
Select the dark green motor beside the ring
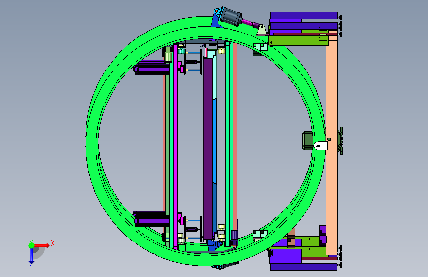[x=308, y=140]
